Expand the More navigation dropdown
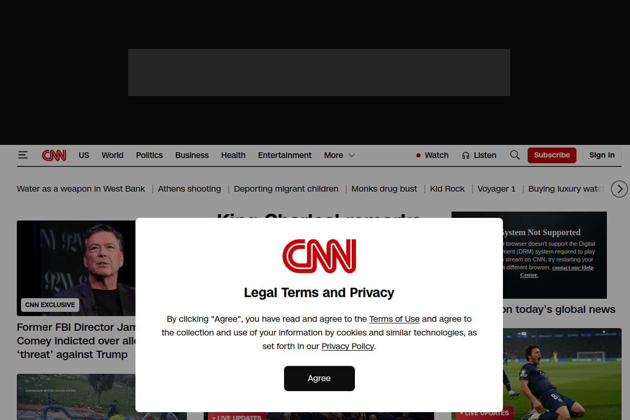This screenshot has width=630, height=420. coord(339,155)
